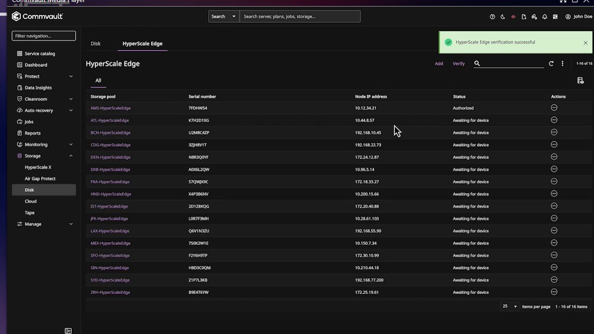Open the vertical ellipsis options menu
This screenshot has height=334, width=594.
click(x=562, y=63)
